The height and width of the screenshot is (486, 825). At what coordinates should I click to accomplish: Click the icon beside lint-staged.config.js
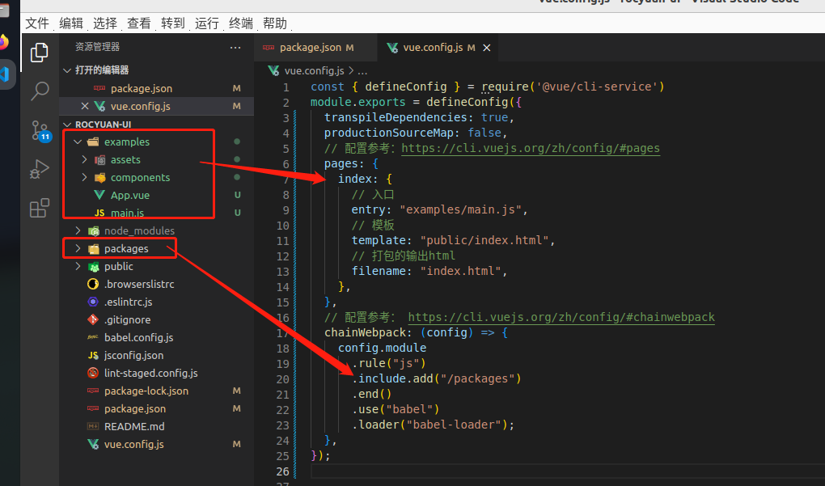click(x=93, y=373)
